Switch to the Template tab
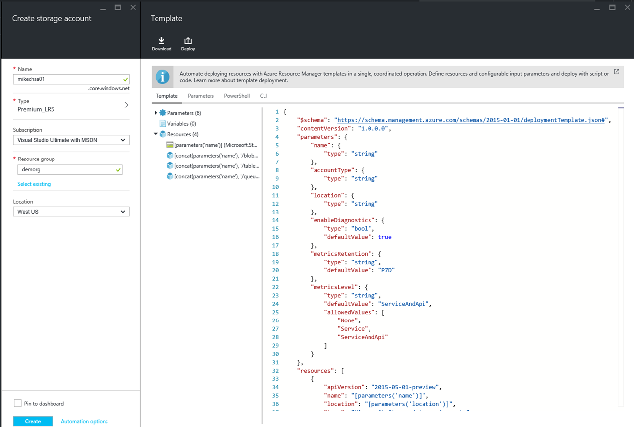Viewport: 634px width, 427px height. 166,96
